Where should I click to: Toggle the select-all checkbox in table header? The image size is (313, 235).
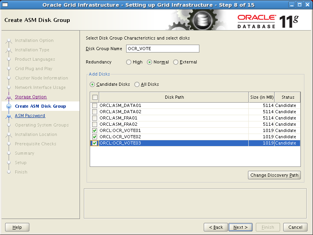tap(95, 97)
